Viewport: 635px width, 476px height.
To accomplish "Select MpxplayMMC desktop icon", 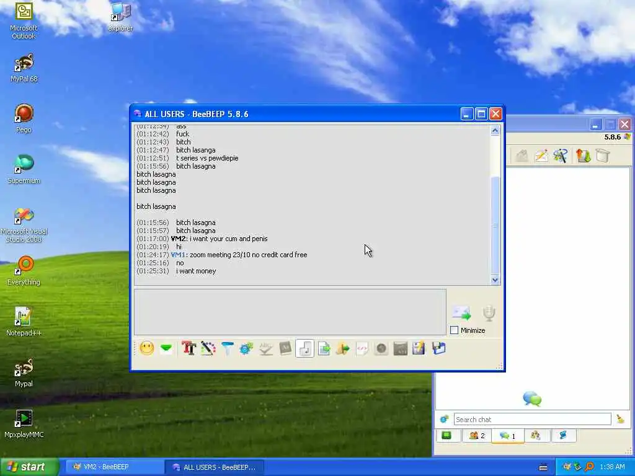I will pos(24,424).
